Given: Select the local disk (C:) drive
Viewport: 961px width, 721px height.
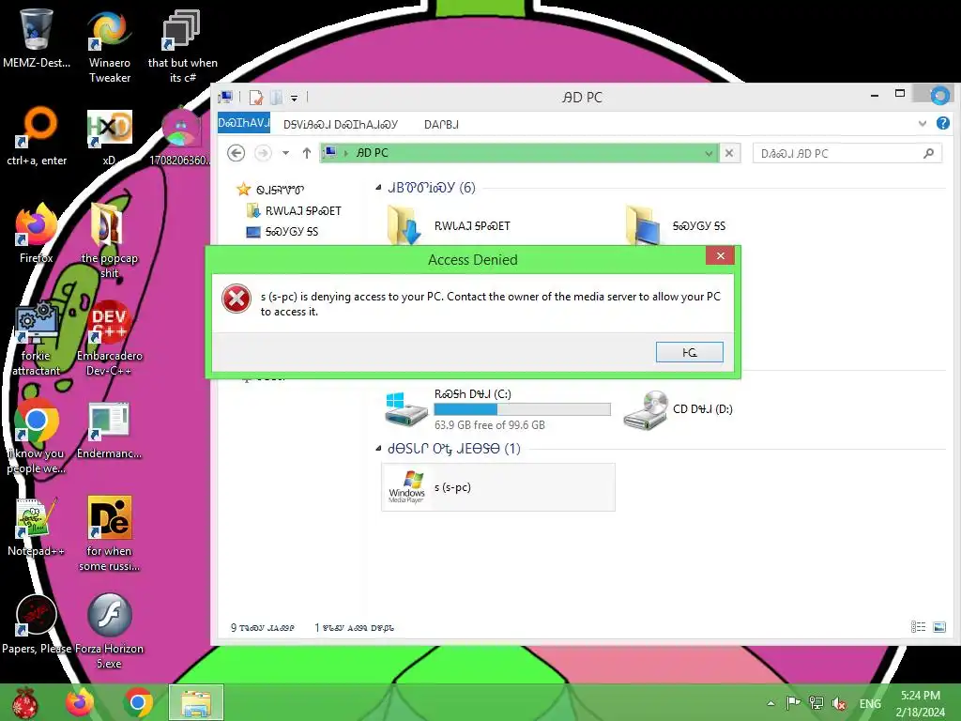Looking at the screenshot, I should [x=497, y=409].
